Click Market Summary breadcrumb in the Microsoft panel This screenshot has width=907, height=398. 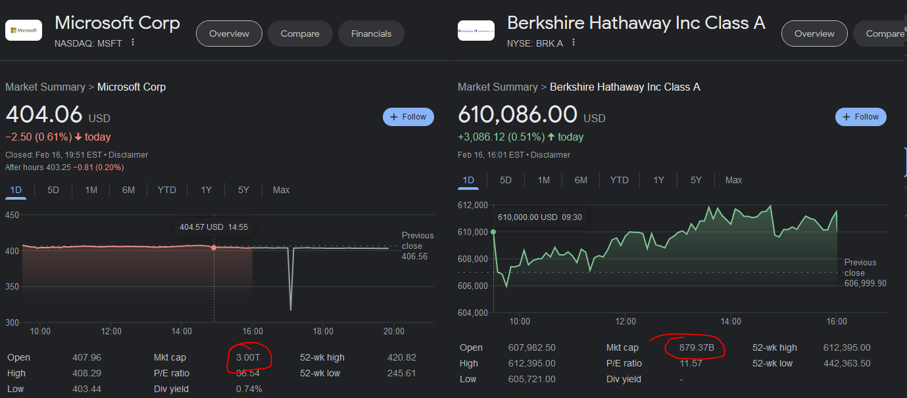[x=45, y=87]
